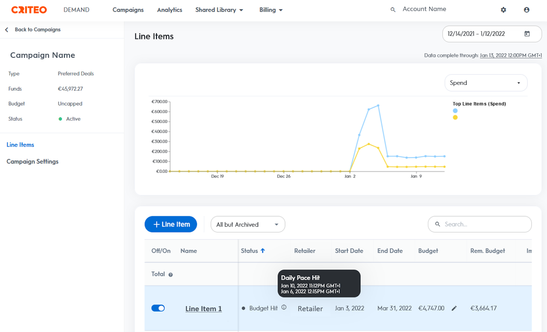Expand the Shared Library menu
Viewport: 547px width, 332px height.
point(219,10)
